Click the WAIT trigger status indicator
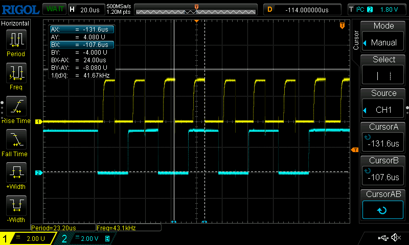This screenshot has height=245, width=409. pyautogui.click(x=53, y=9)
